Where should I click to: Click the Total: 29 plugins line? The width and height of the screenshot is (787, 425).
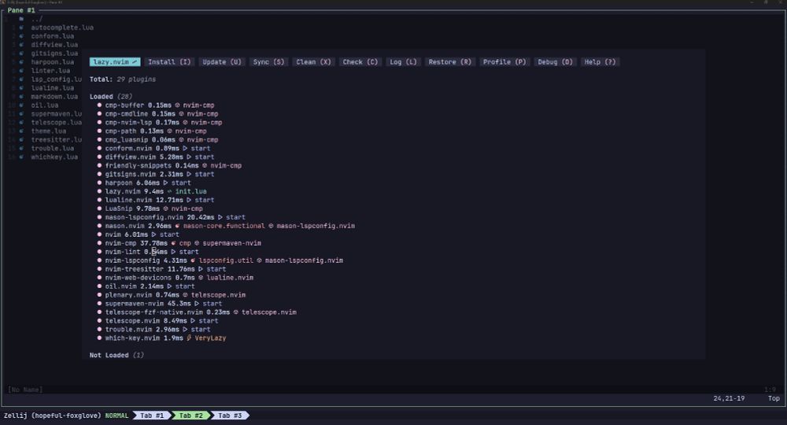pos(123,79)
